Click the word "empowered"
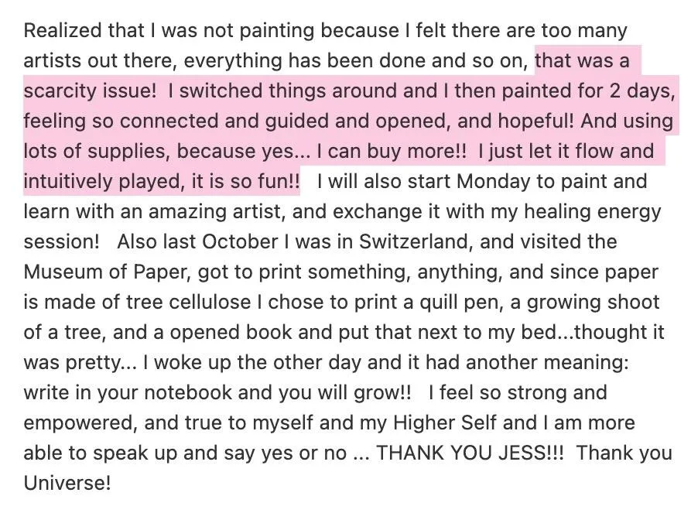The height and width of the screenshot is (520, 698). pos(79,423)
